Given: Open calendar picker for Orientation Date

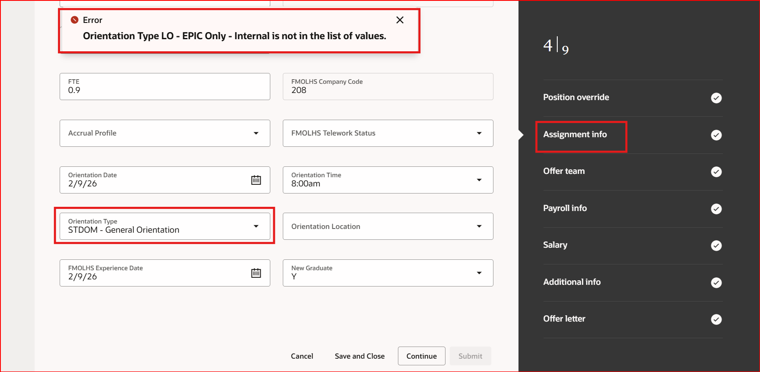Looking at the screenshot, I should pos(256,180).
